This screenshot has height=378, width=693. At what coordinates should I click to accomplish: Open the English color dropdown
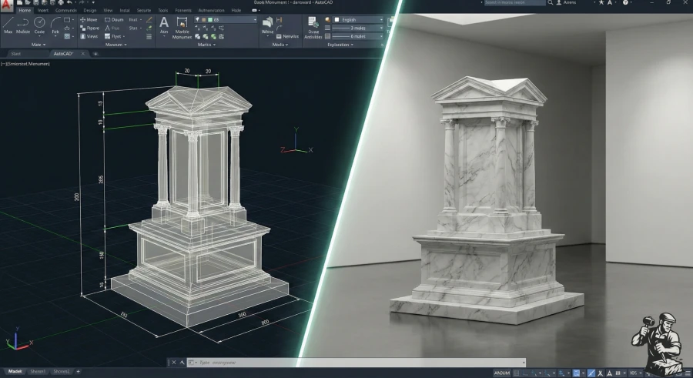(359, 20)
